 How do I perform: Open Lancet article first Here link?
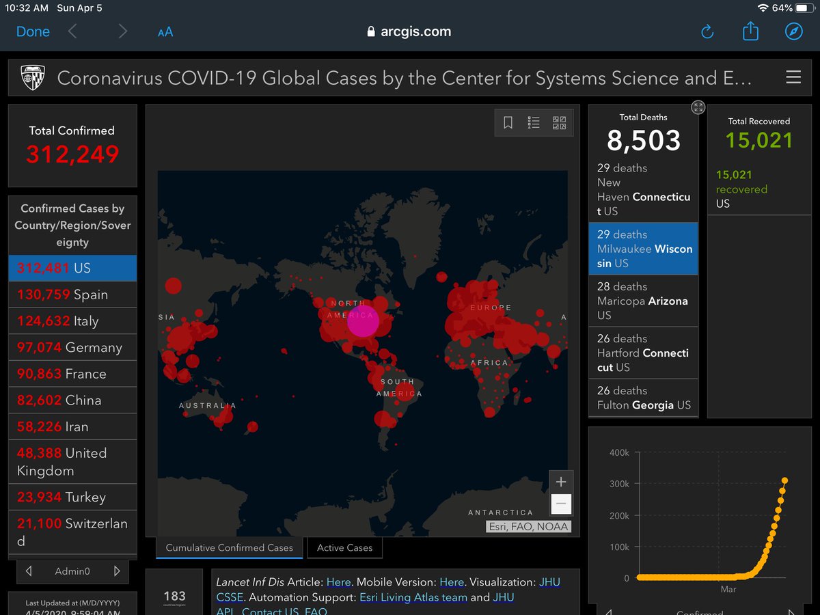pos(338,582)
